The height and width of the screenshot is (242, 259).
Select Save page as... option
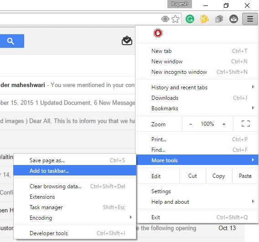coord(75,160)
